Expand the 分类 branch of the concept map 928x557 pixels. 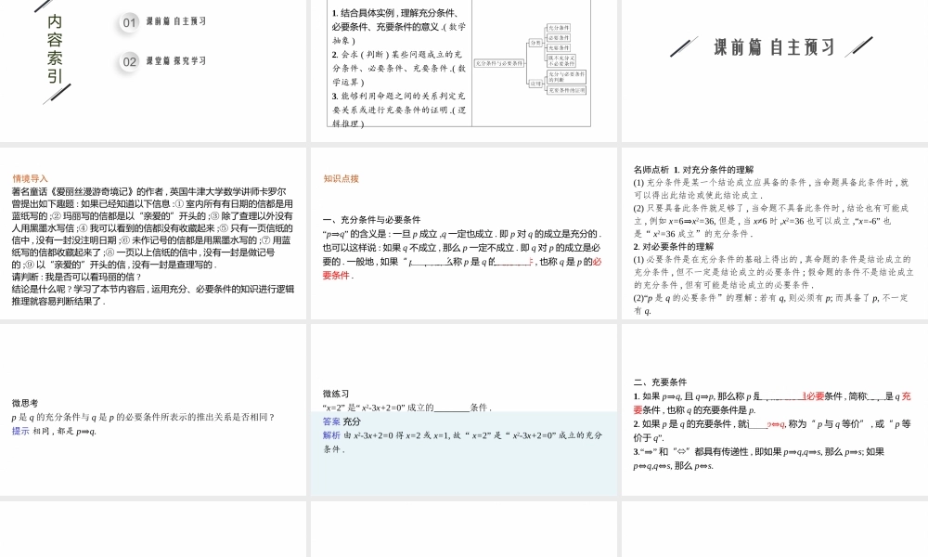tap(535, 43)
